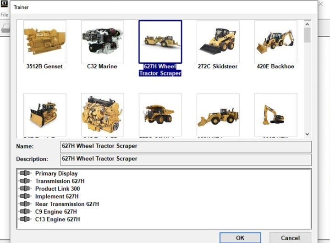This screenshot has height=243, width=330.
Task: Confirm selection with the OK button
Action: pyautogui.click(x=240, y=238)
